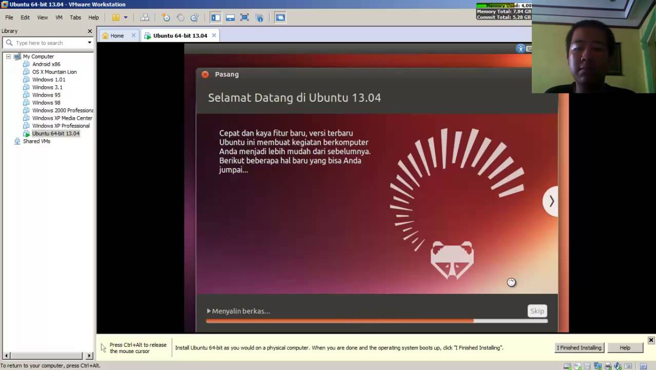Open the library search filter dropdown
Image resolution: width=656 pixels, height=370 pixels.
[x=89, y=43]
